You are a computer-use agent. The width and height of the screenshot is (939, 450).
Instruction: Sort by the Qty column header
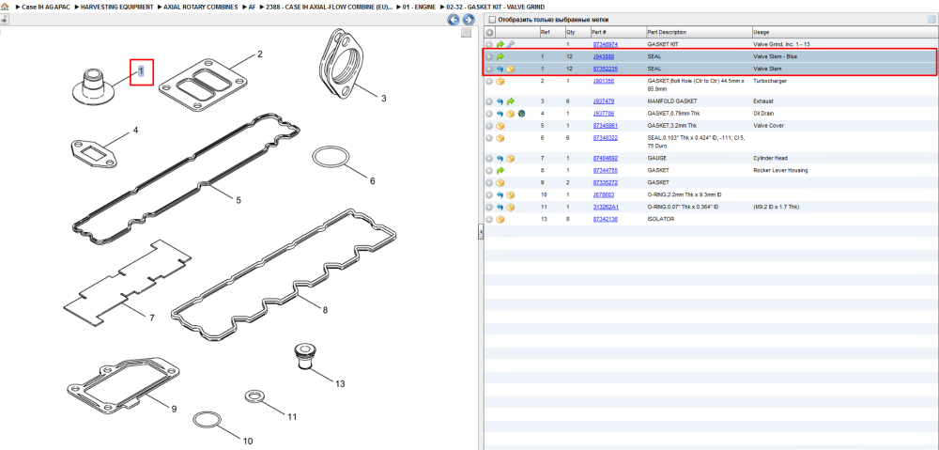[x=577, y=32]
